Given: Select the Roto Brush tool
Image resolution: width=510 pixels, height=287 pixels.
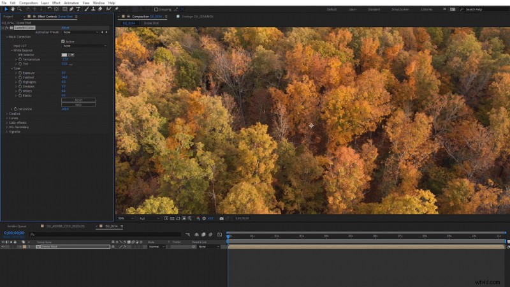Looking at the screenshot, I should [x=108, y=9].
